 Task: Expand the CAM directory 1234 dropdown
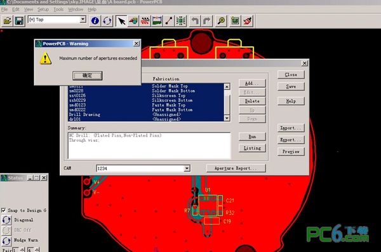187,168
